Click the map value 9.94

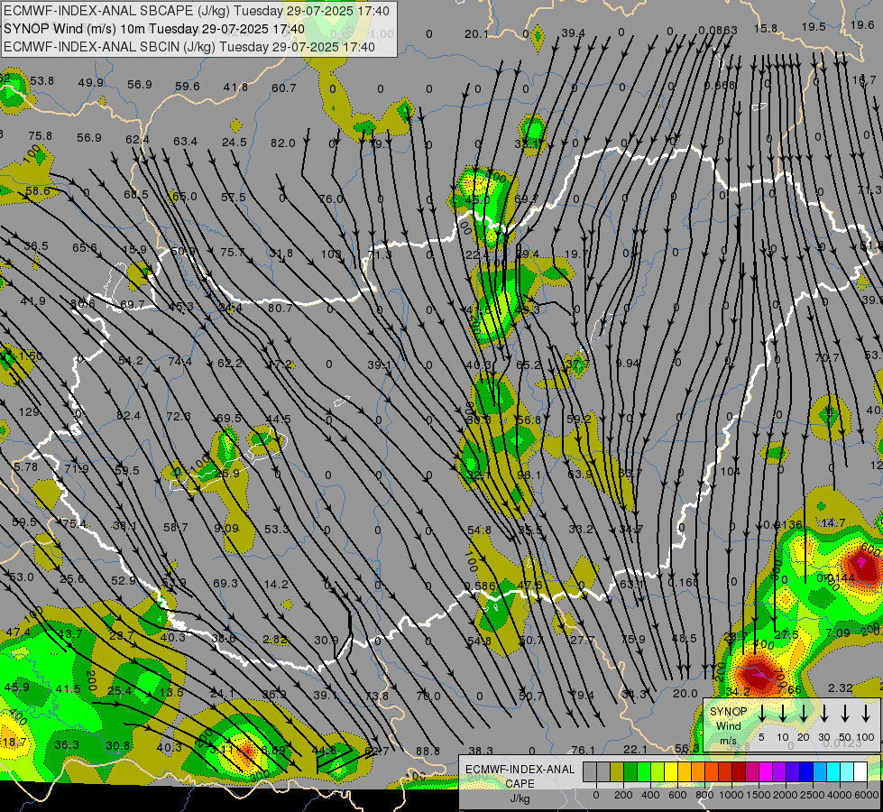tap(628, 364)
